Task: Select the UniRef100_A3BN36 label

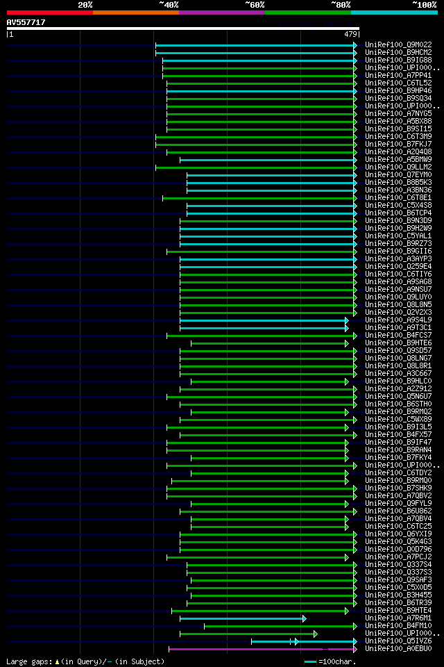Action: coord(398,190)
